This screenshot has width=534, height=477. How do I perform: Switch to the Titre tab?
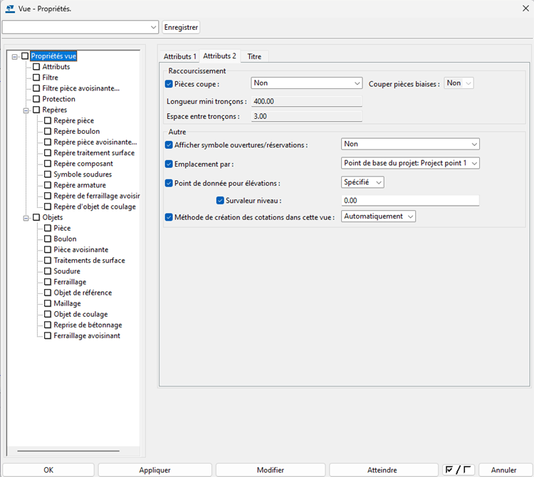pyautogui.click(x=254, y=56)
